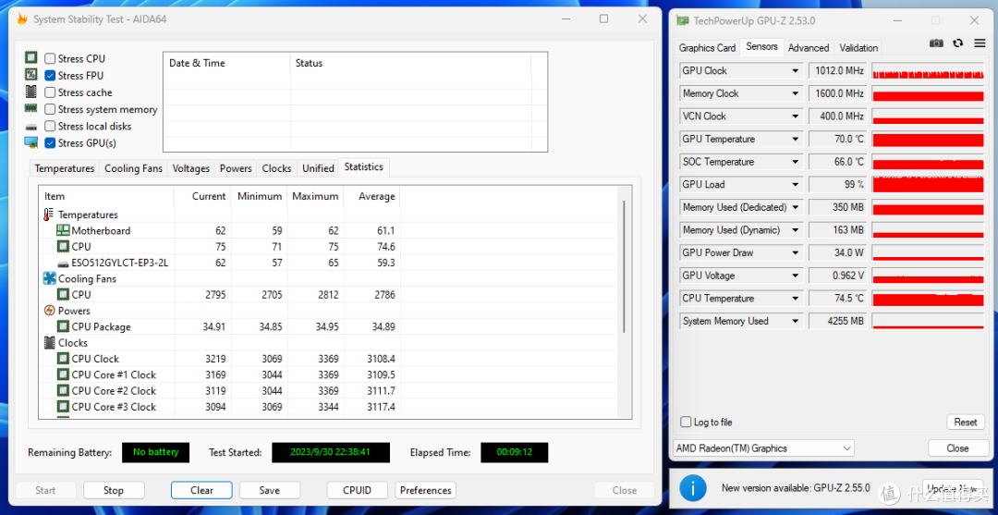
Task: Uncheck Stress GPU(s) checkbox
Action: point(50,143)
